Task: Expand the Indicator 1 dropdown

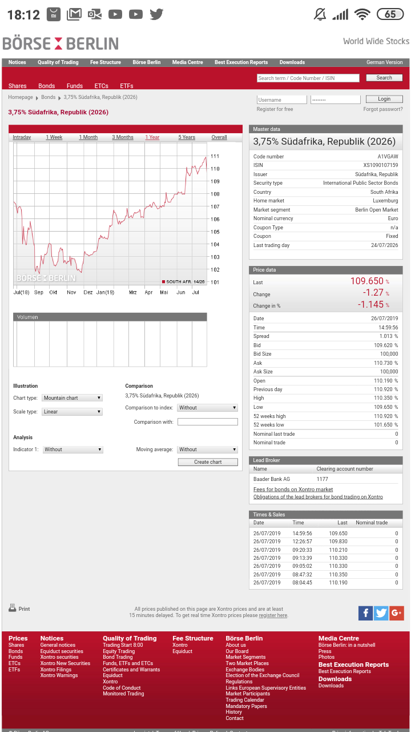Action: click(x=72, y=449)
